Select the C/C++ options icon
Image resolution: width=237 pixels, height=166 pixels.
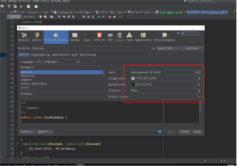[119, 37]
